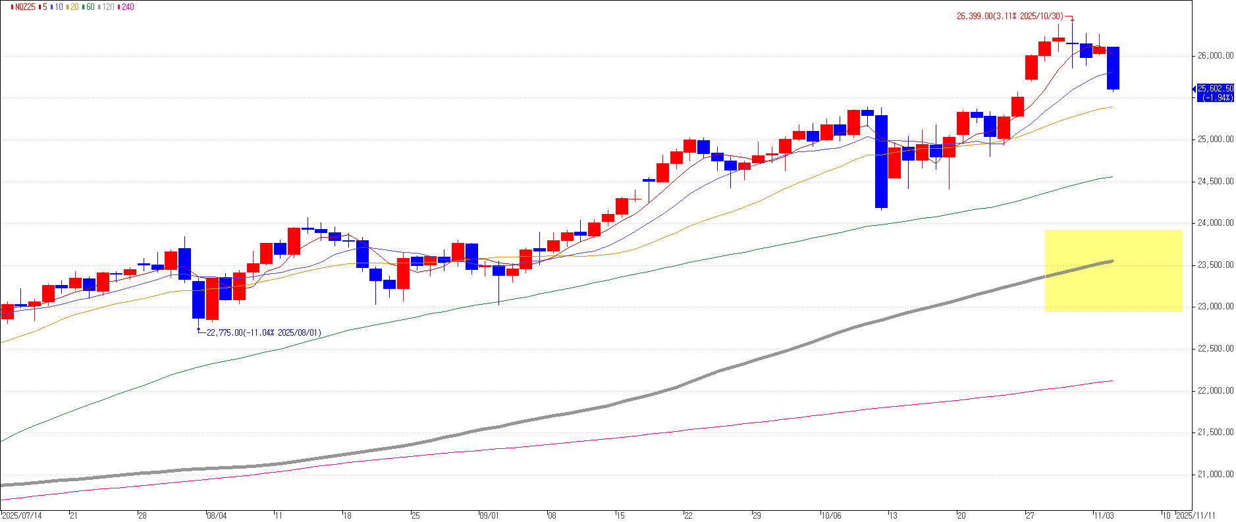Click the 21,000.00 price axis label

click(x=1216, y=475)
